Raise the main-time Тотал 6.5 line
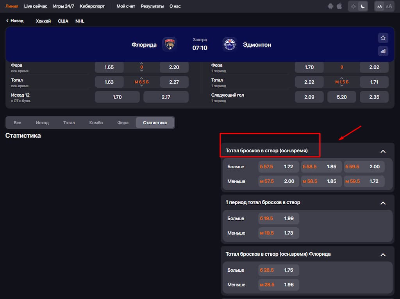 141,78
